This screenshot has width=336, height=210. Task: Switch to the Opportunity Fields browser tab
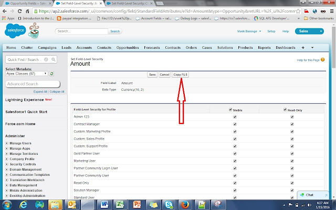[x=28, y=4]
